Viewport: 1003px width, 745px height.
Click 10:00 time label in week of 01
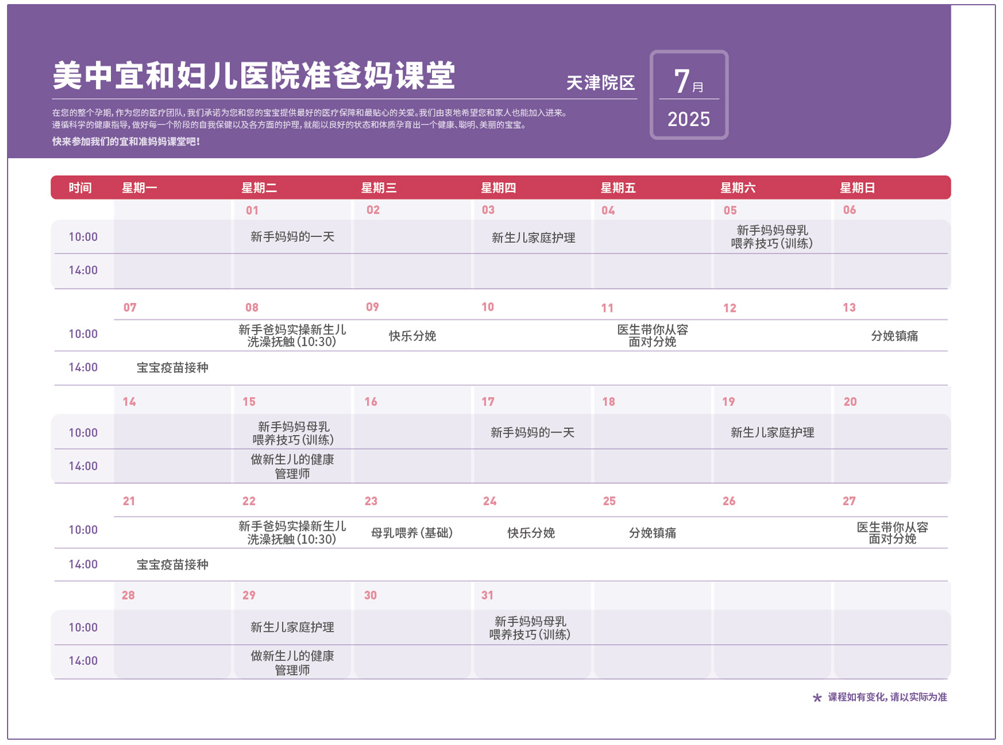click(83, 237)
